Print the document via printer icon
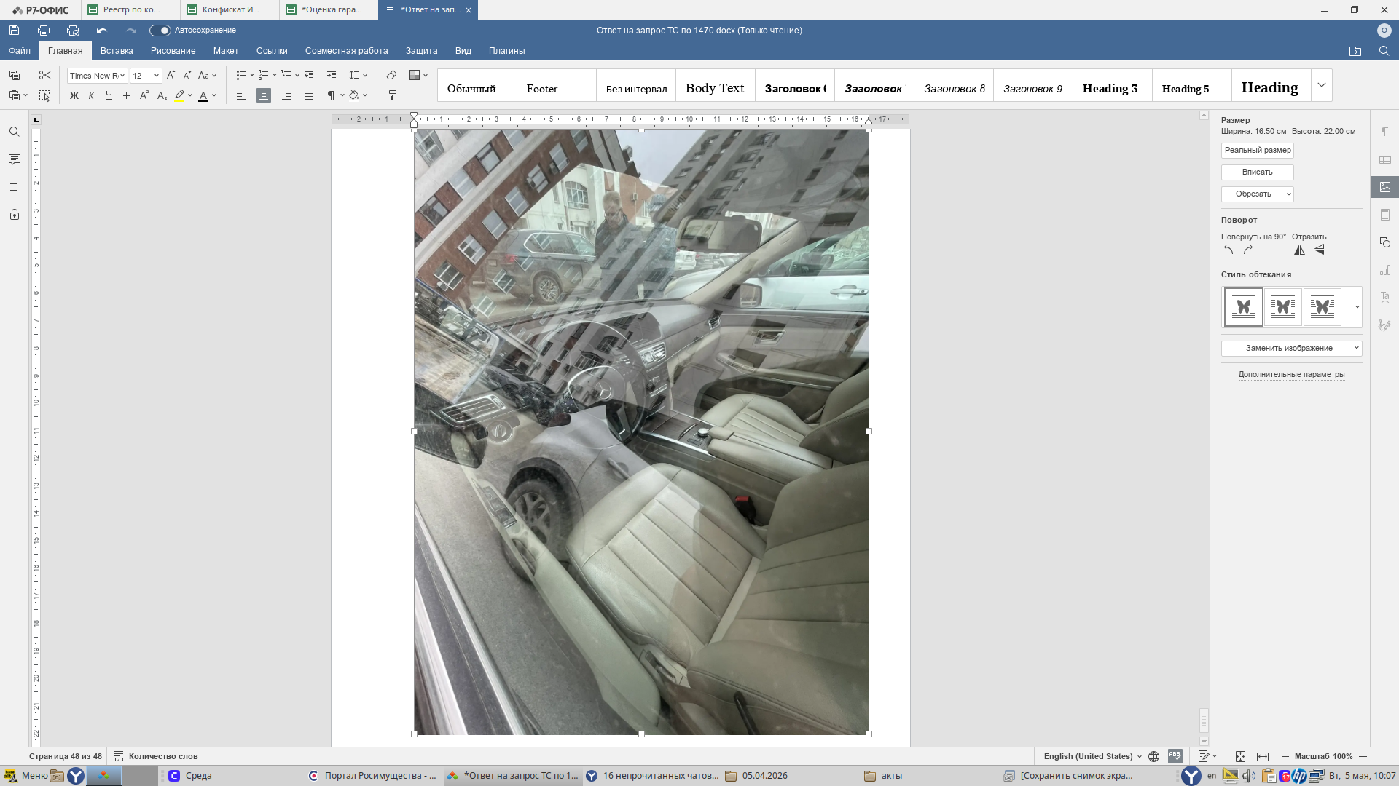The width and height of the screenshot is (1399, 786). [x=44, y=31]
